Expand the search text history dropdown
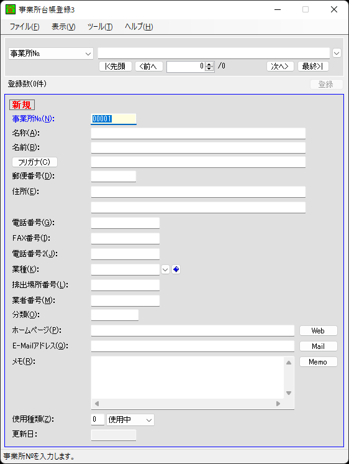 point(337,53)
